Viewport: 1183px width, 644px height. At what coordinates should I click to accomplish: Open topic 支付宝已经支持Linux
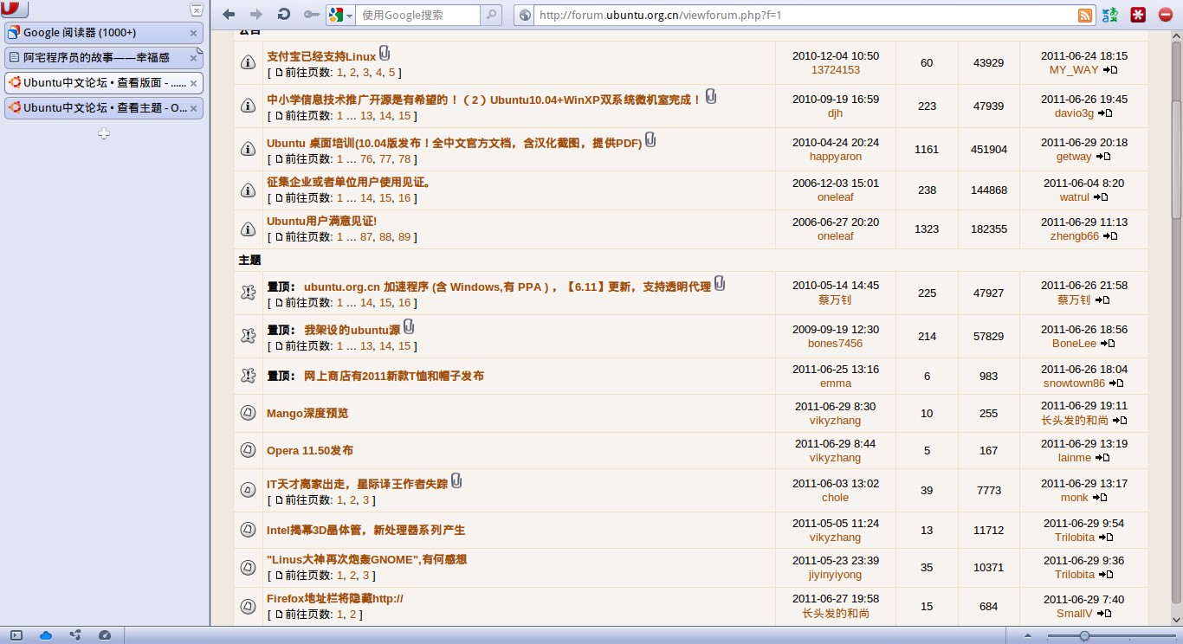[321, 56]
